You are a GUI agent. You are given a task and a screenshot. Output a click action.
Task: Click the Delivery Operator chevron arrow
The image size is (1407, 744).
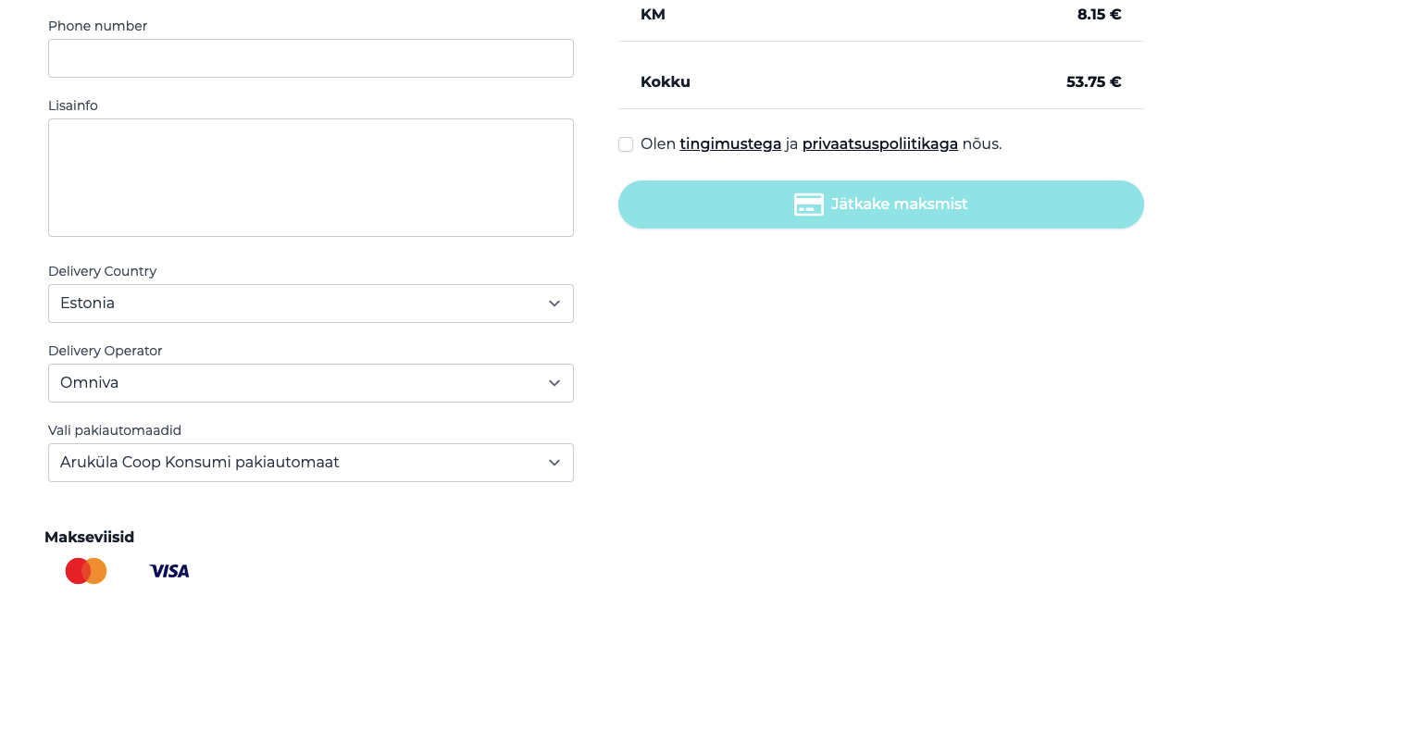tap(554, 383)
